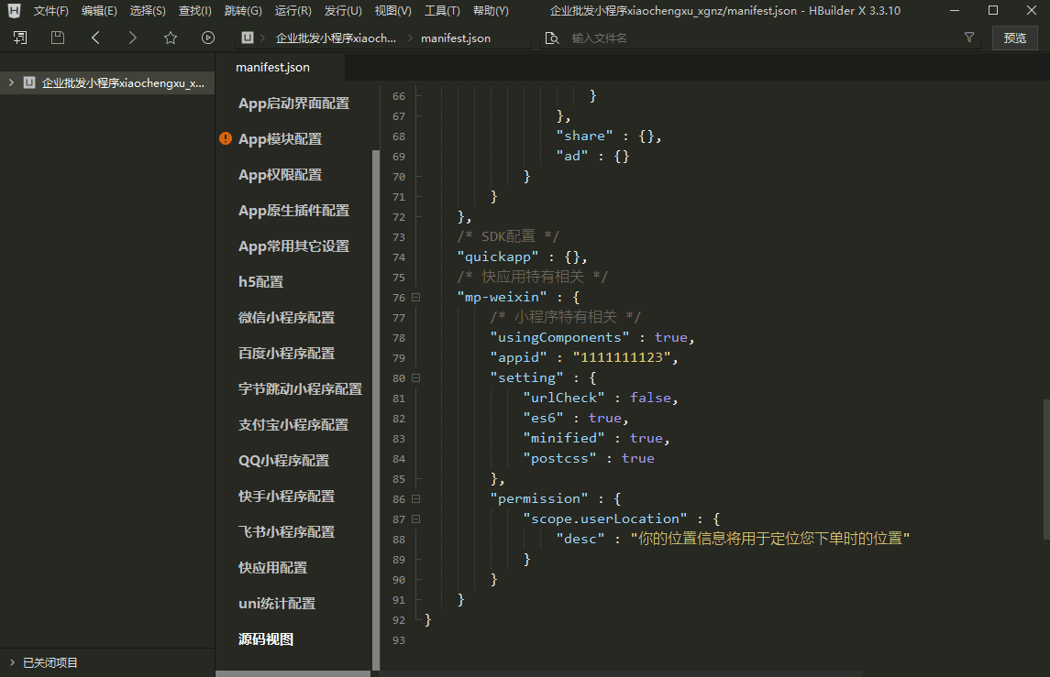Screen dimensions: 1050x677
Task: Select the manifest.json editor tab
Action: pyautogui.click(x=272, y=68)
